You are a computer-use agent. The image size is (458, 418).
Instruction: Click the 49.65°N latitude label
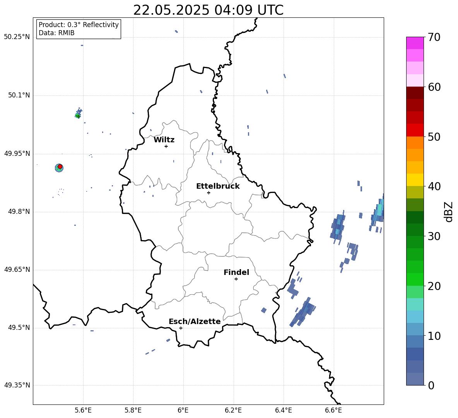pyautogui.click(x=17, y=270)
